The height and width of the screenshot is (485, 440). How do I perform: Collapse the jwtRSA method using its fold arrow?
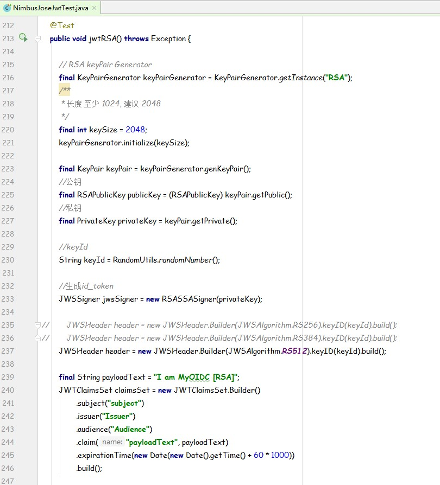tap(37, 39)
